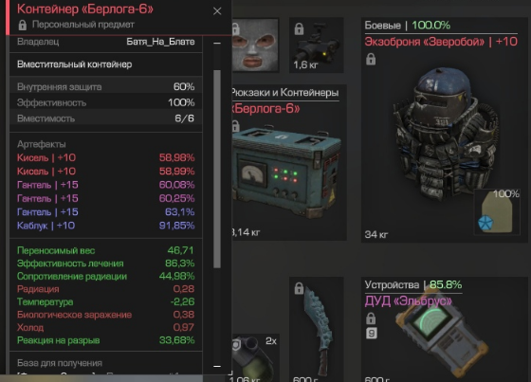Click the armor plate icon showing 100%

(497, 212)
